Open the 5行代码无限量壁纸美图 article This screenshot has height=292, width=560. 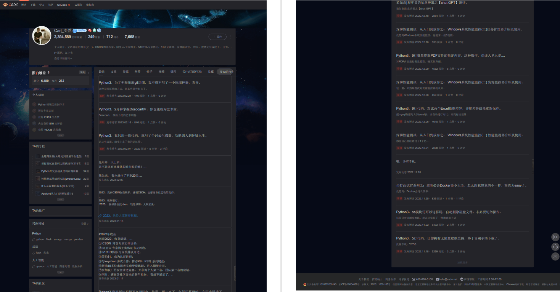click(448, 238)
